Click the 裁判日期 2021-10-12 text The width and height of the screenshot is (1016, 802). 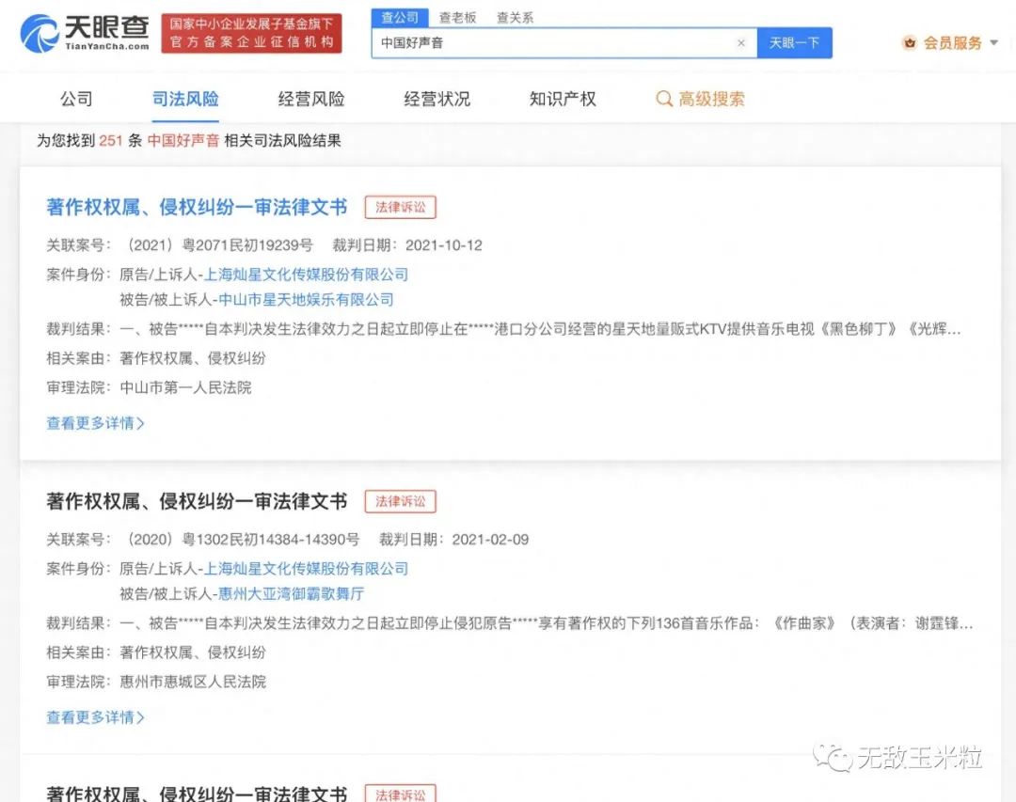(407, 245)
